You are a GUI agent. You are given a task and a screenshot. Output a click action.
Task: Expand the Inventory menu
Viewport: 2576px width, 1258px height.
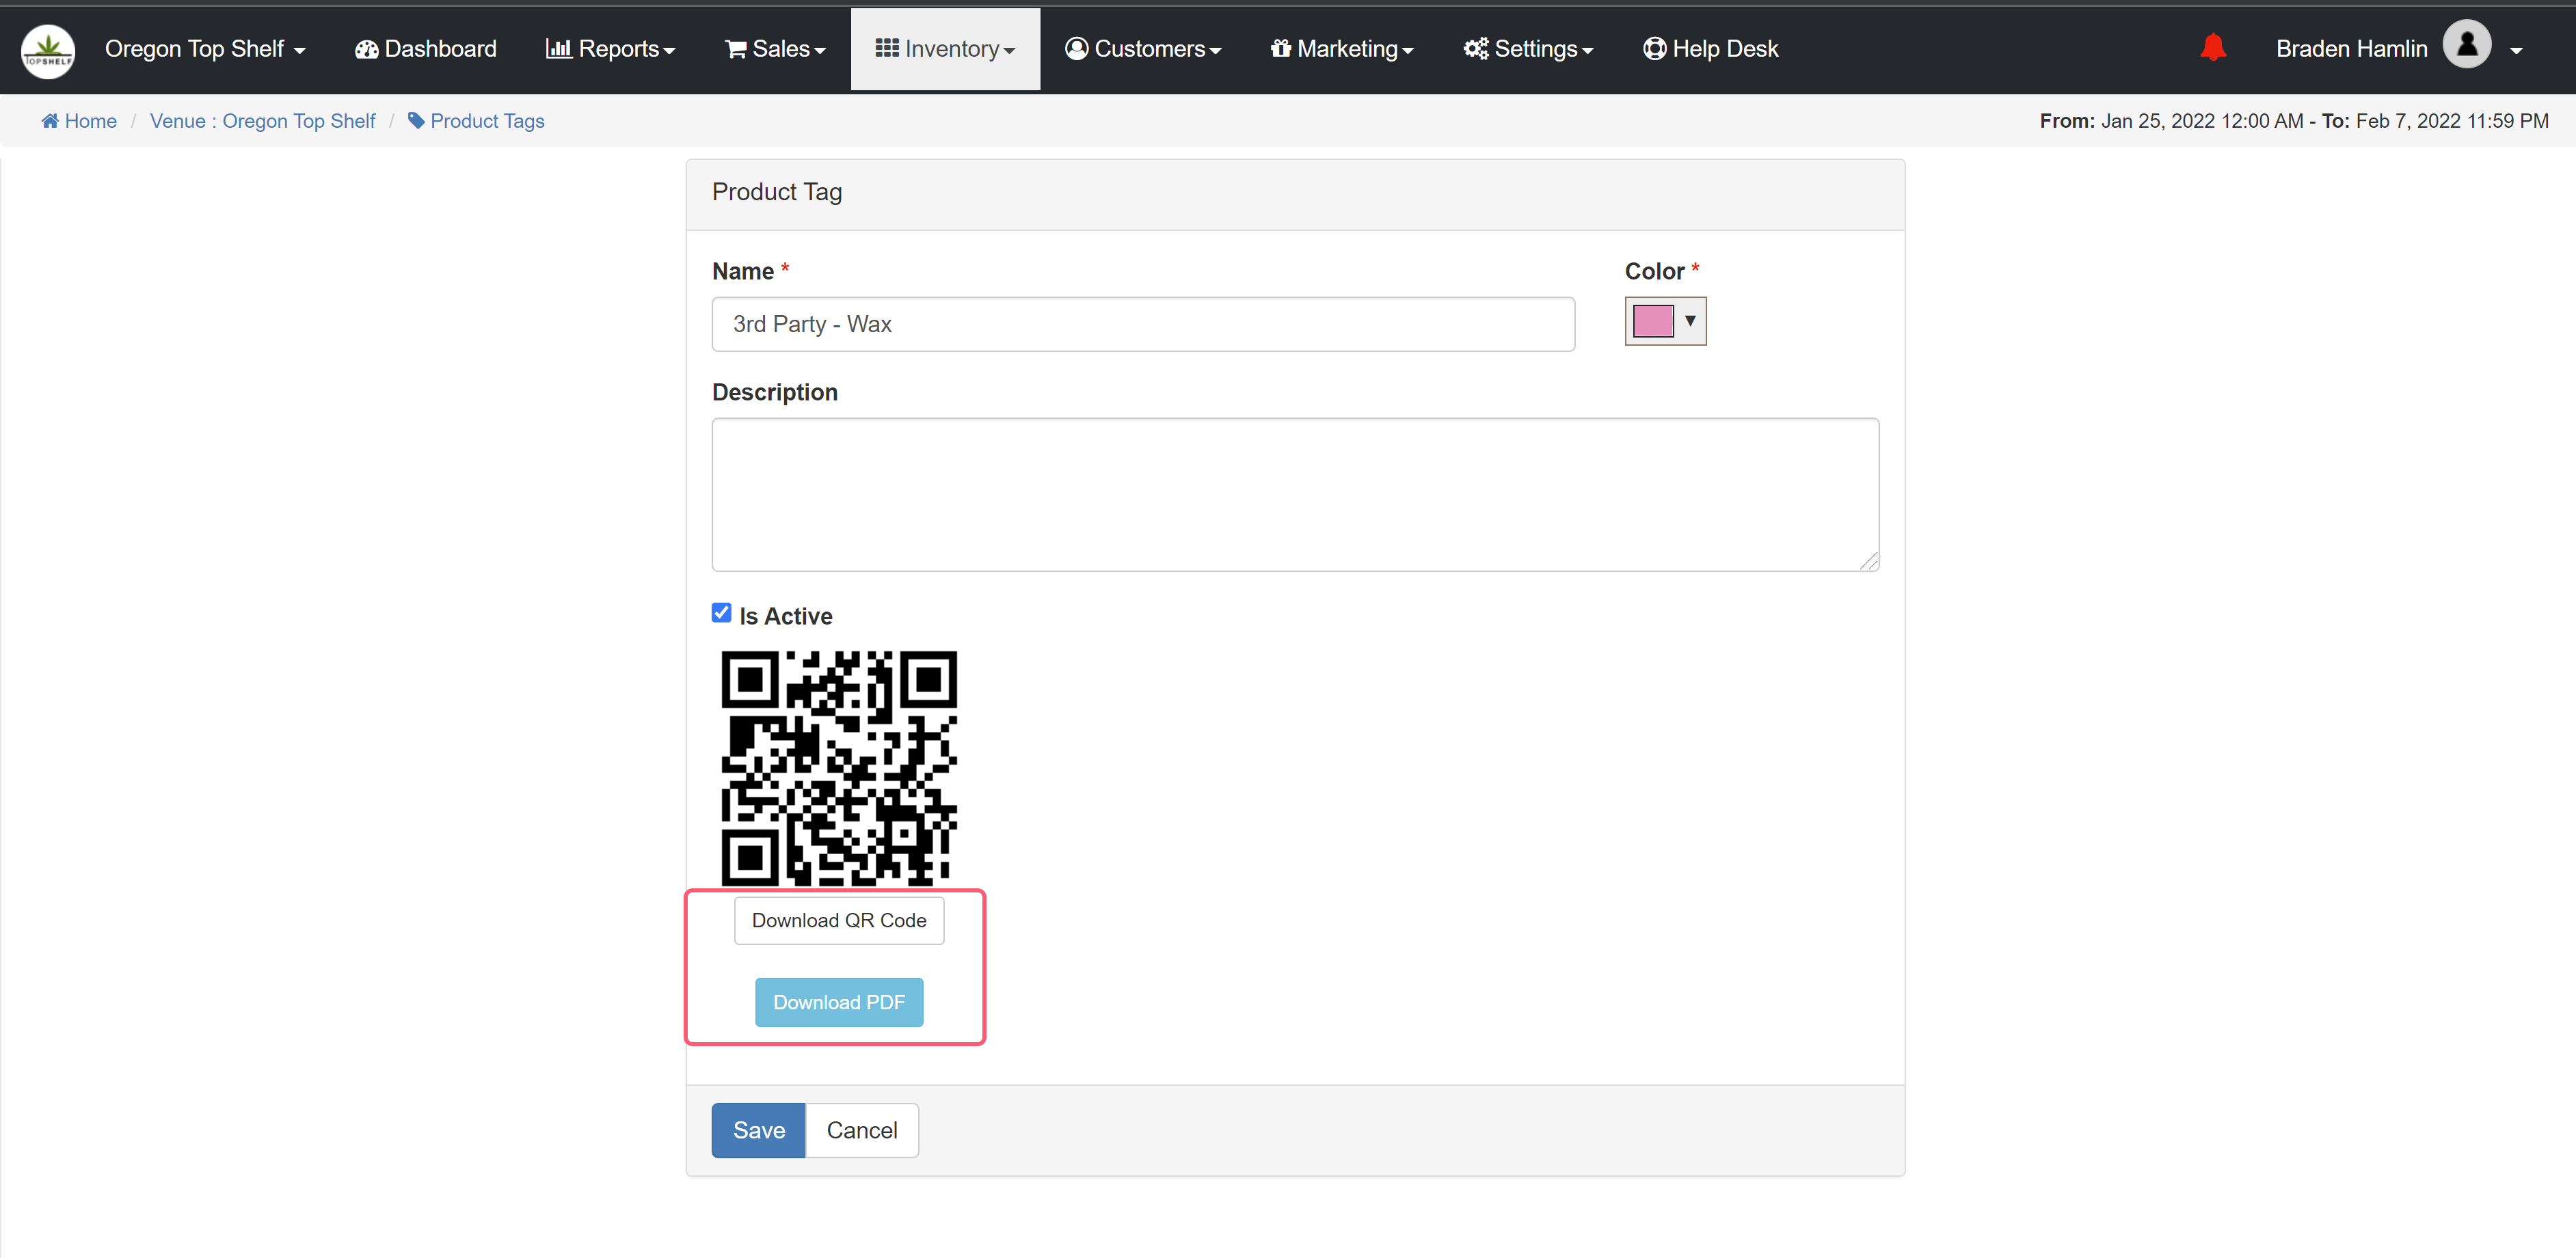click(x=945, y=49)
